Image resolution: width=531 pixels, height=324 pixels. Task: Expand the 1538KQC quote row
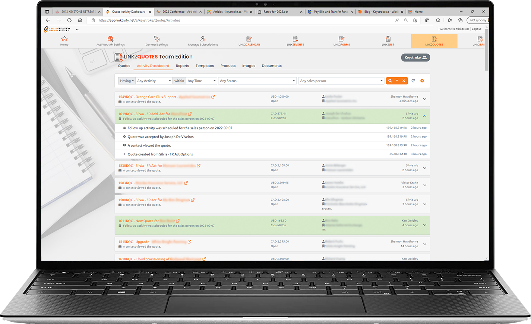(x=424, y=168)
